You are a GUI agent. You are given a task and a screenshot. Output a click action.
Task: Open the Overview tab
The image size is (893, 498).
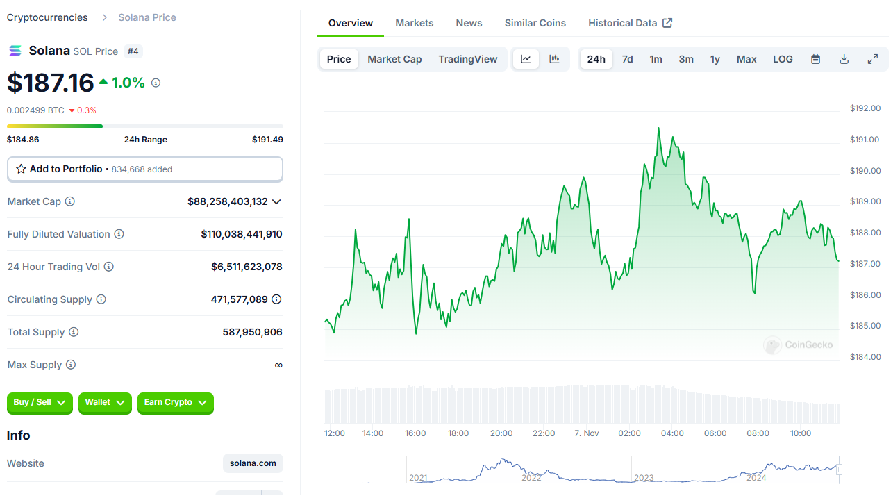[x=351, y=23]
